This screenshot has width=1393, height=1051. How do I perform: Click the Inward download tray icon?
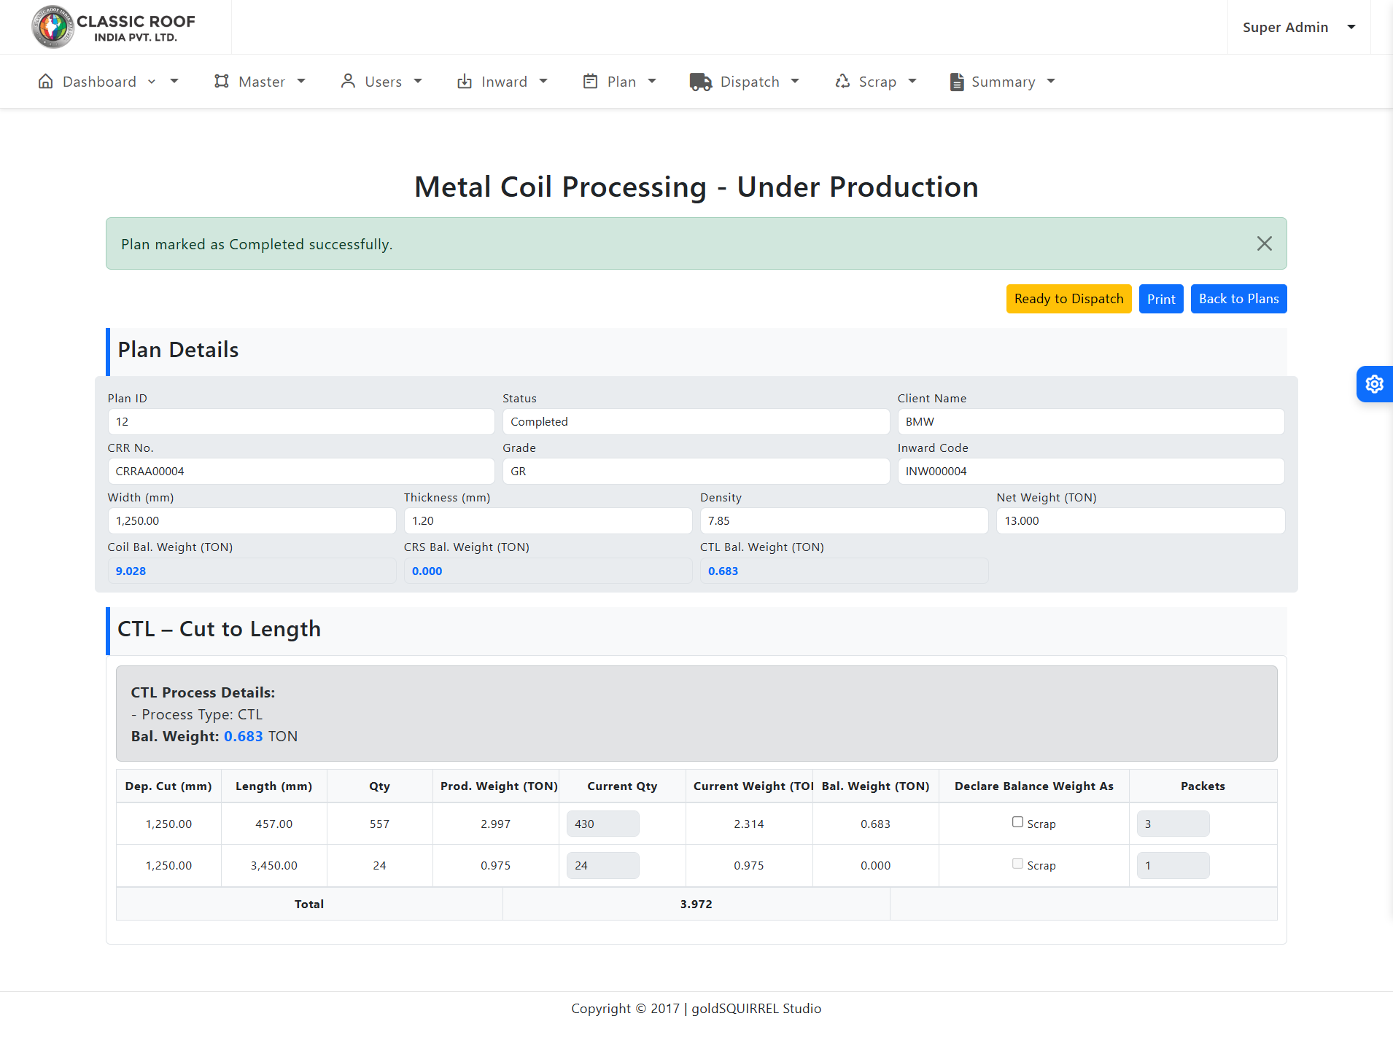click(x=465, y=82)
